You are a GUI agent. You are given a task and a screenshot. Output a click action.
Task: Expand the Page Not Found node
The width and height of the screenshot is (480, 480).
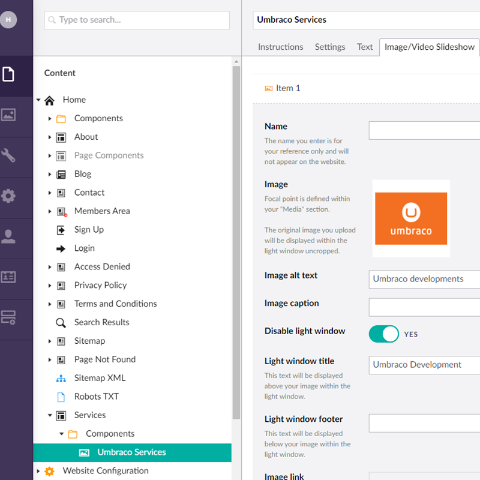50,359
